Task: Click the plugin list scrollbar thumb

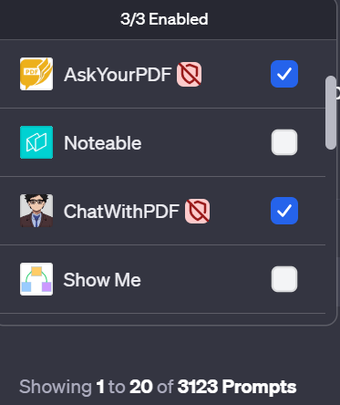Action: [331, 112]
